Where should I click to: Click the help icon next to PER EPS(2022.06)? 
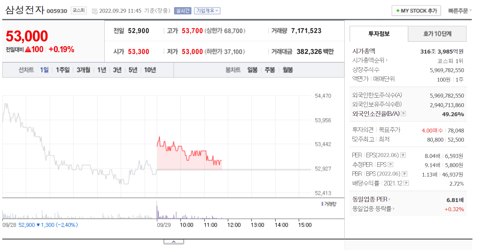click(403, 155)
